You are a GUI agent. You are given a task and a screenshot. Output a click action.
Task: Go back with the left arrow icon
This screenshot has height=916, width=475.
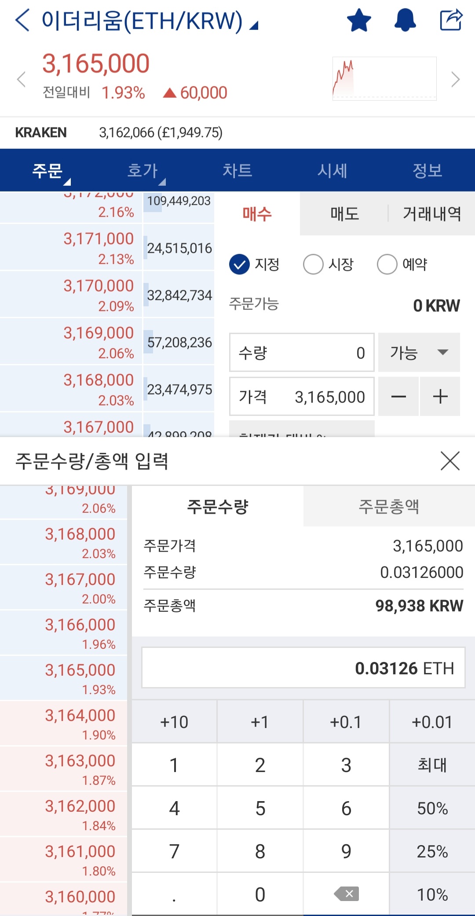click(22, 20)
